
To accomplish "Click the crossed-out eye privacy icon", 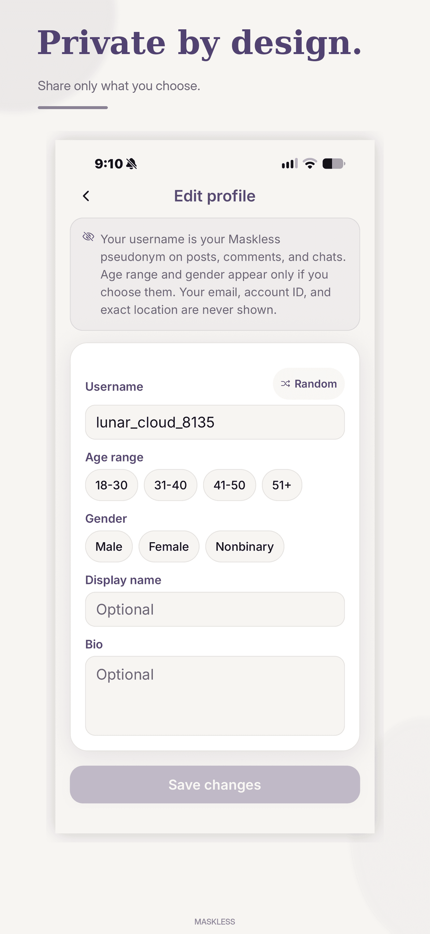I will coord(89,237).
